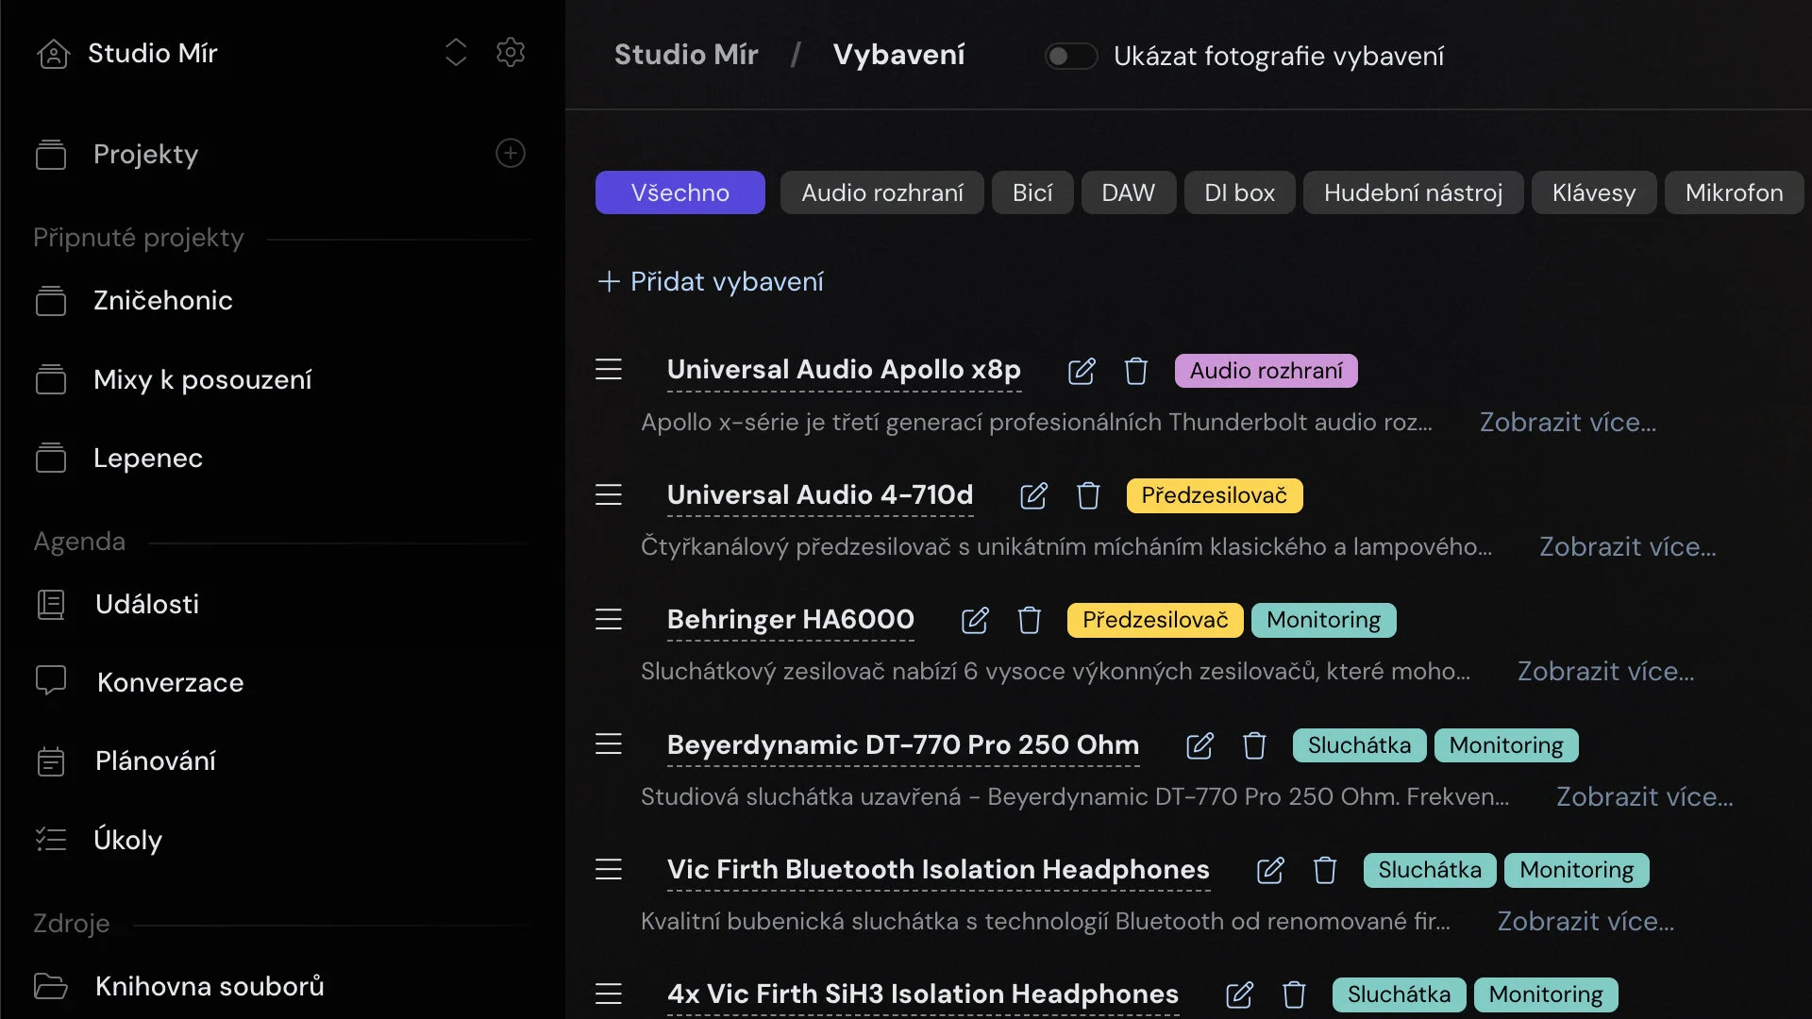Click Předzesilovač tag on 4-710d
The image size is (1812, 1019).
pyautogui.click(x=1215, y=495)
